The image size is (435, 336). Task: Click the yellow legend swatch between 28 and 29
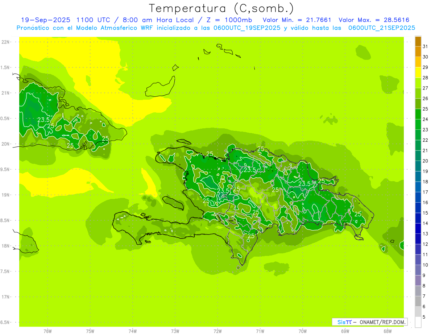[418, 72]
